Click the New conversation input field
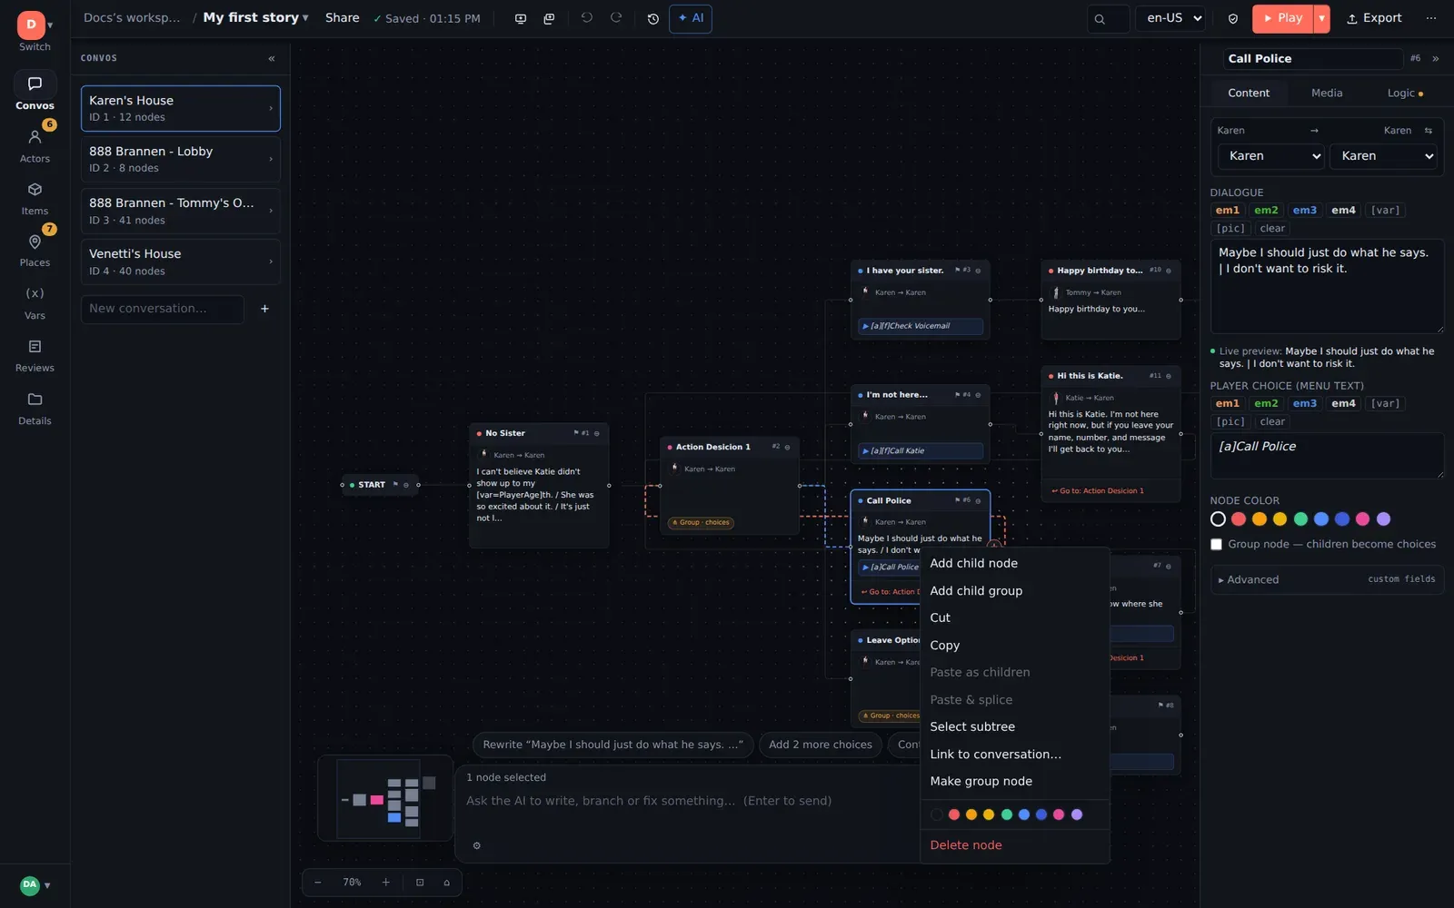Screen dimensions: 1454x908 click(163, 309)
